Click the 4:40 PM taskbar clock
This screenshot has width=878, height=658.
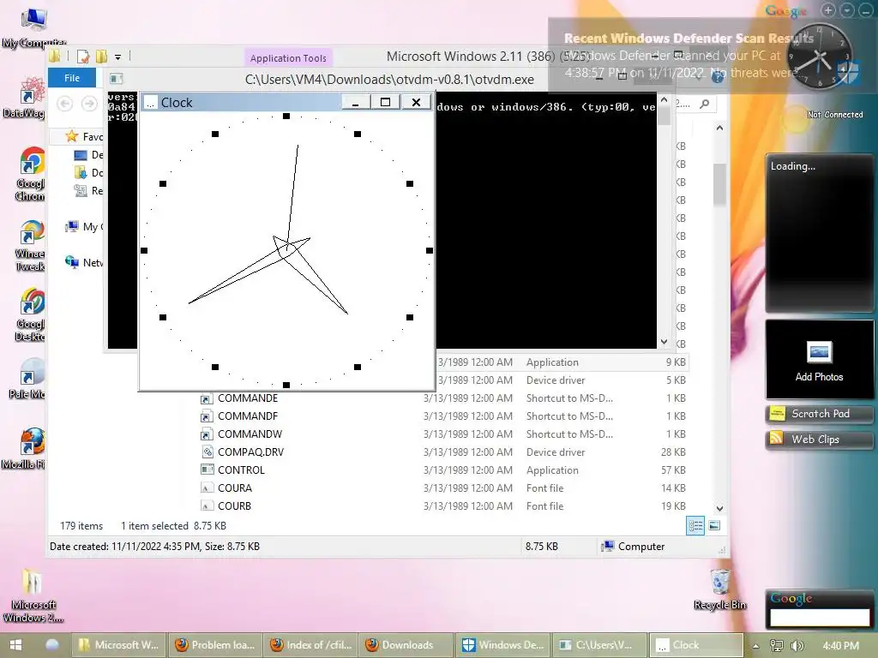point(840,646)
